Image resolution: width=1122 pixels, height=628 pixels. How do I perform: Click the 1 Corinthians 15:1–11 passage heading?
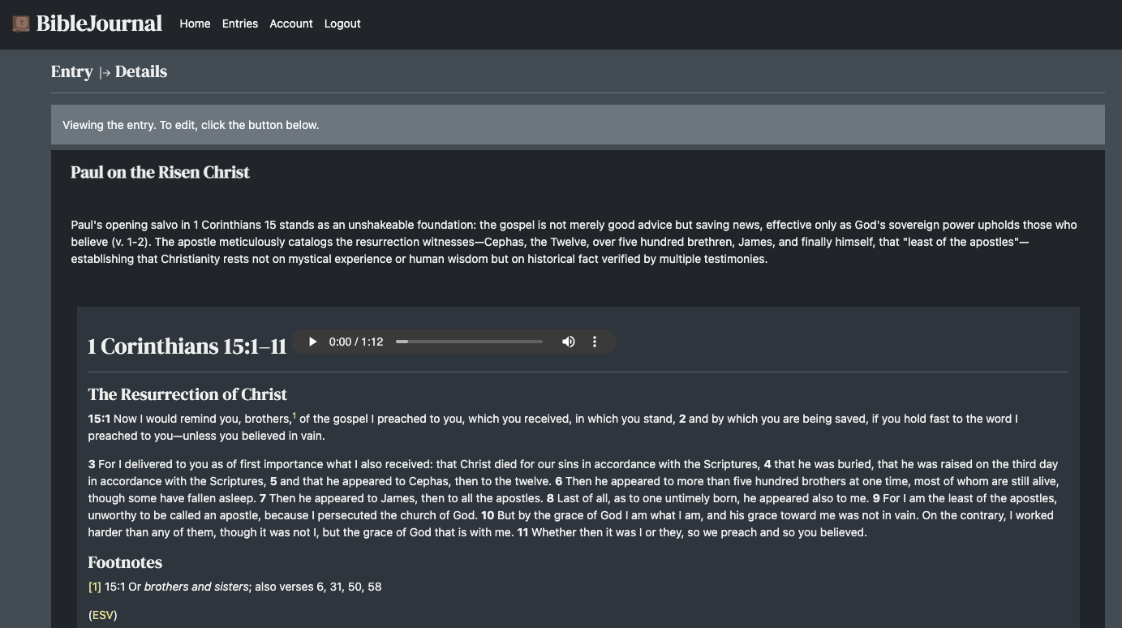pos(187,346)
